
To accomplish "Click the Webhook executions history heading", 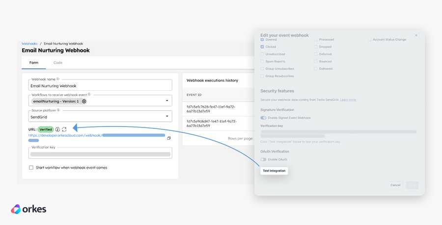I will tap(212, 80).
